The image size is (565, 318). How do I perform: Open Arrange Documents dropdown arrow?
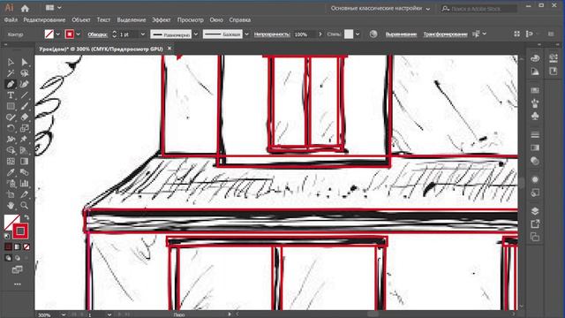pyautogui.click(x=59, y=8)
